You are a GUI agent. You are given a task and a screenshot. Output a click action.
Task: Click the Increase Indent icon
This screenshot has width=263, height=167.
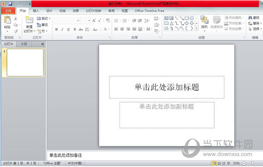[x=140, y=21]
